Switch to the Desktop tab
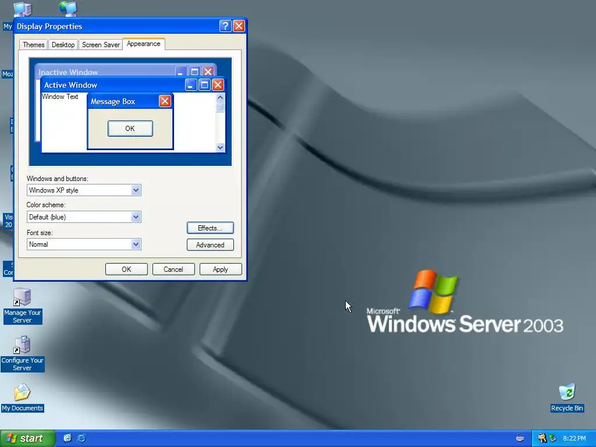 (63, 44)
